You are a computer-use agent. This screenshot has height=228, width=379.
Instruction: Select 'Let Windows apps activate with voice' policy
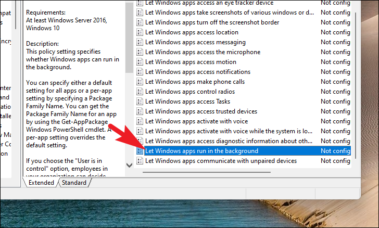pyautogui.click(x=196, y=121)
